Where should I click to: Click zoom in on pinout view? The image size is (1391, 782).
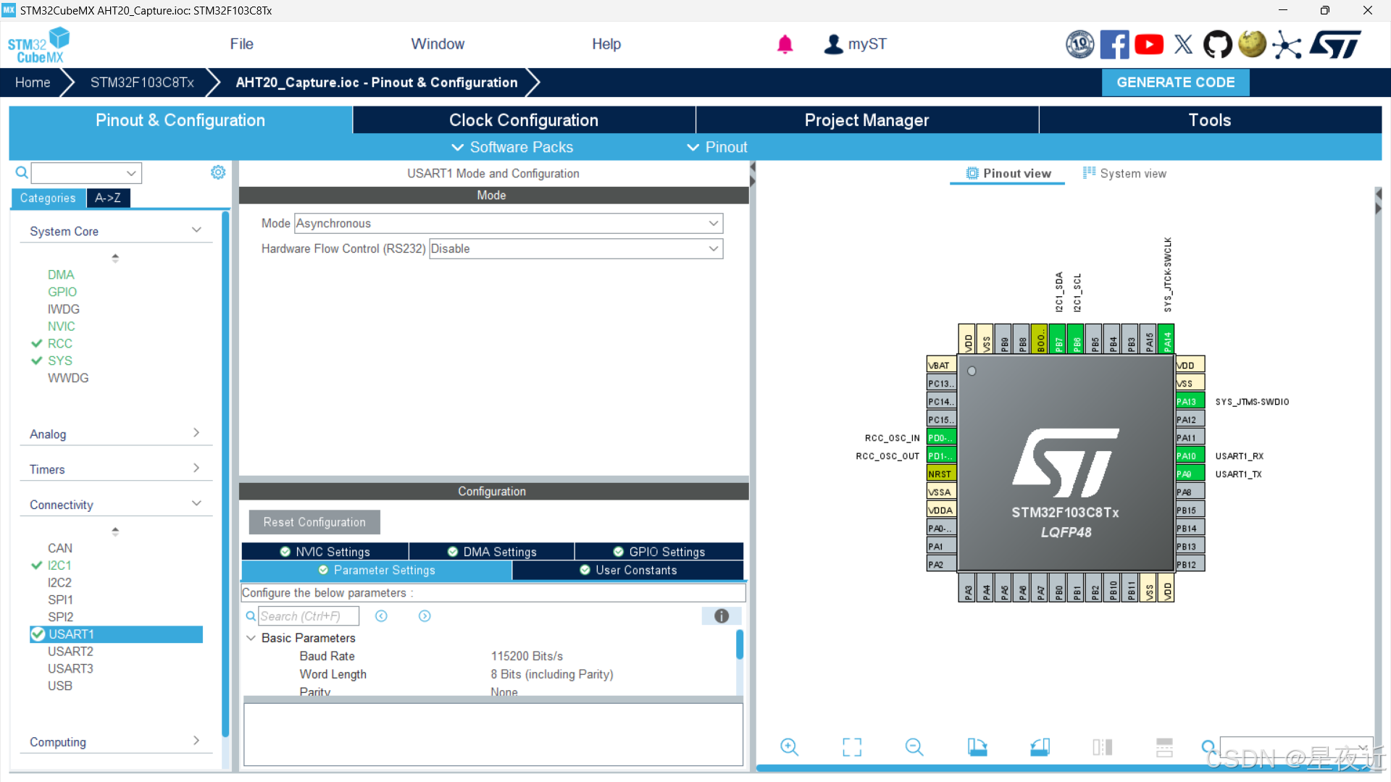[789, 747]
